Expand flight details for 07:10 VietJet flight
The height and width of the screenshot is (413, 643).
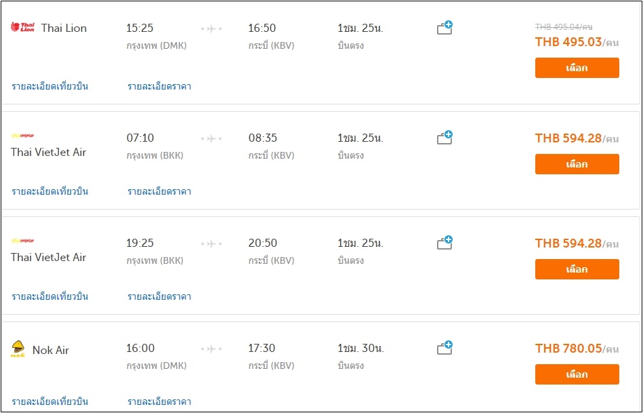click(x=49, y=191)
